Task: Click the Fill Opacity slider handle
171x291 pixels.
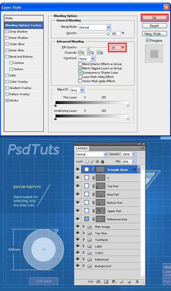Action: click(88, 48)
